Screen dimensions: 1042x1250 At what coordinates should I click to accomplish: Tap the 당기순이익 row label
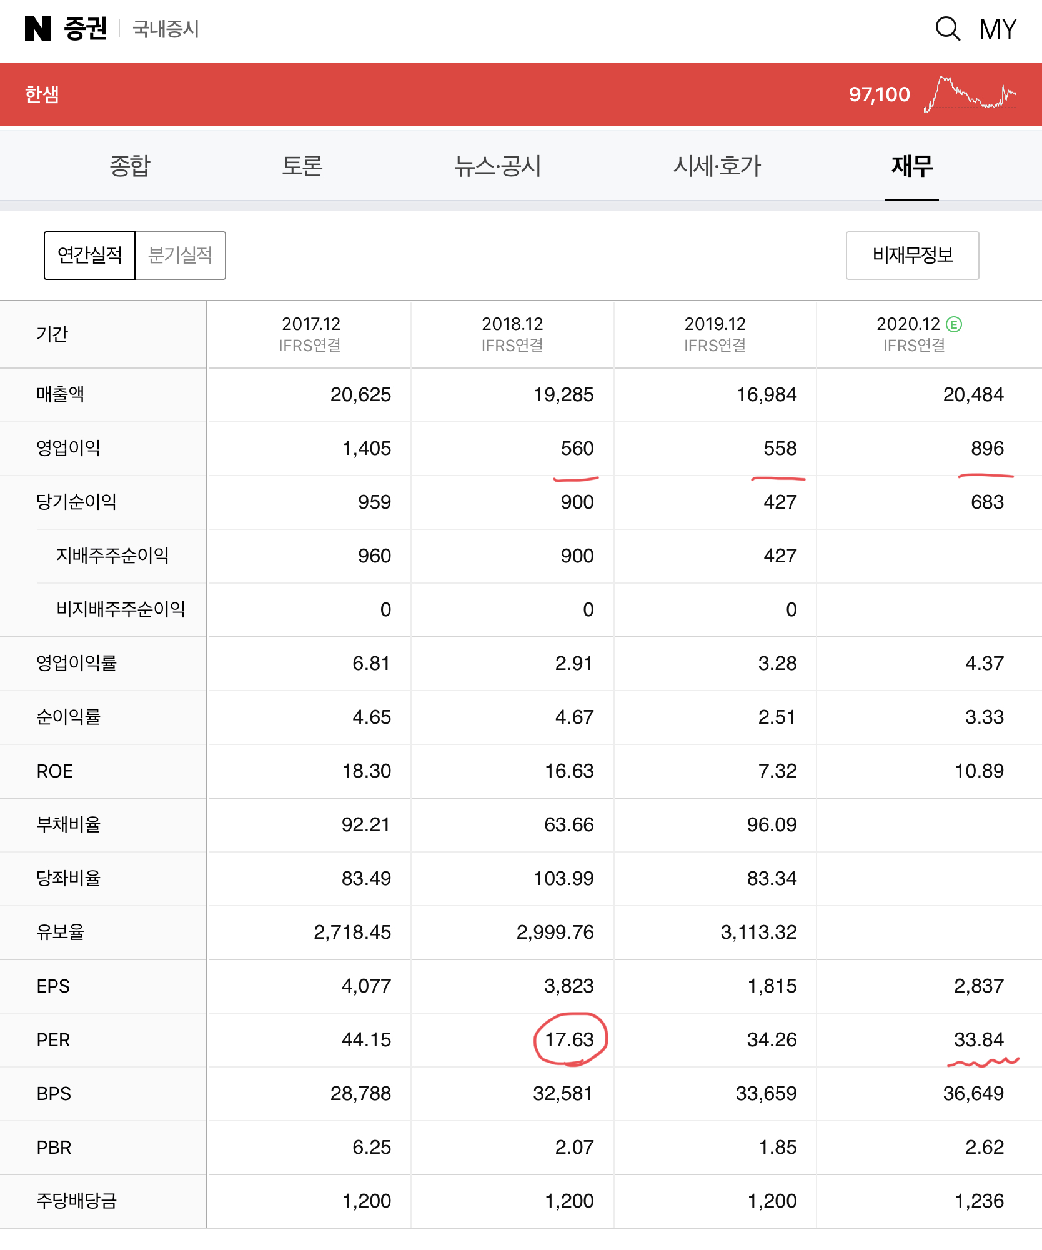pos(77,502)
